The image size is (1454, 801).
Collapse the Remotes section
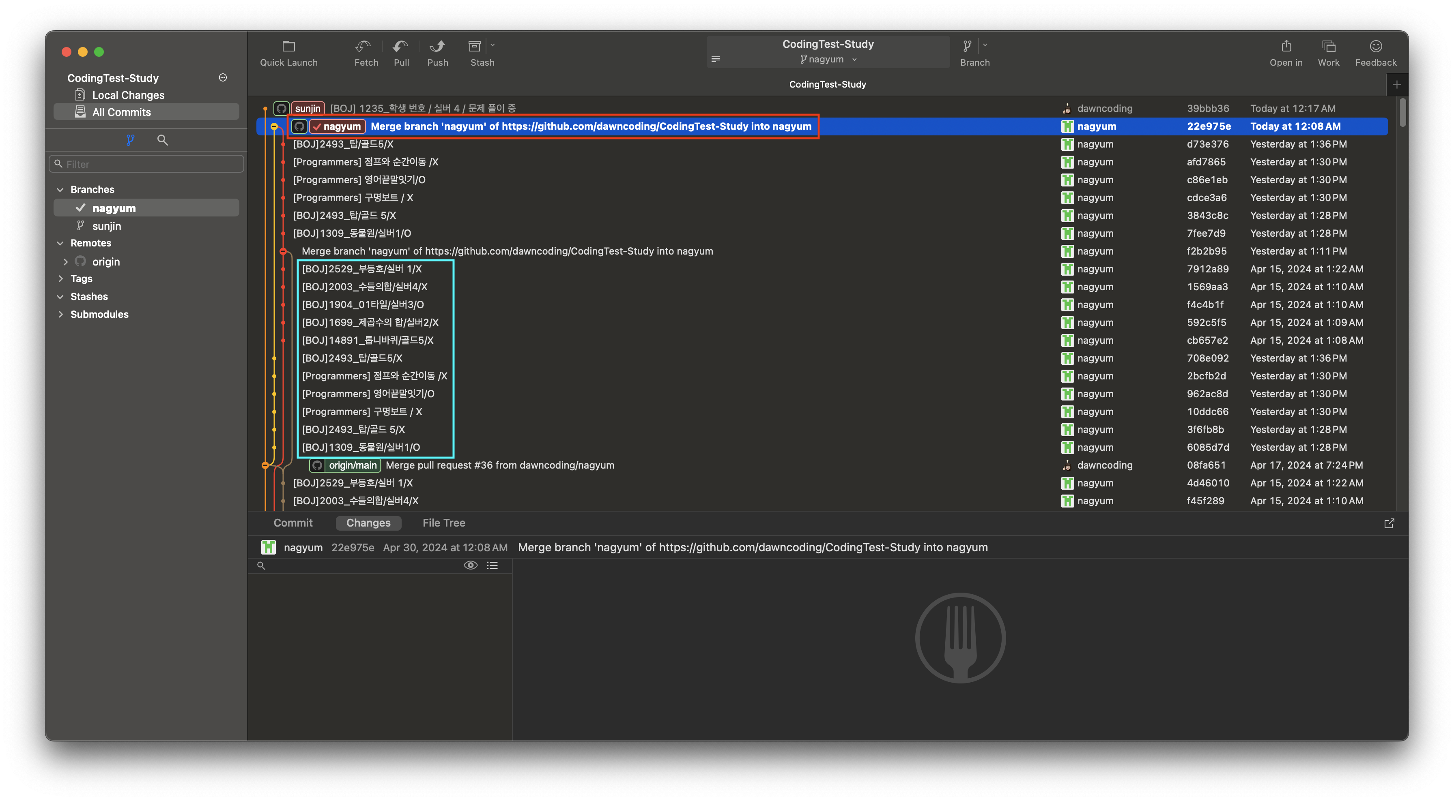pyautogui.click(x=60, y=243)
